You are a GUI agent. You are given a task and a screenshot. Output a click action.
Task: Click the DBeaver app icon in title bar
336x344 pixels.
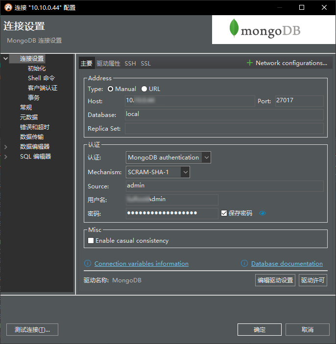8,7
